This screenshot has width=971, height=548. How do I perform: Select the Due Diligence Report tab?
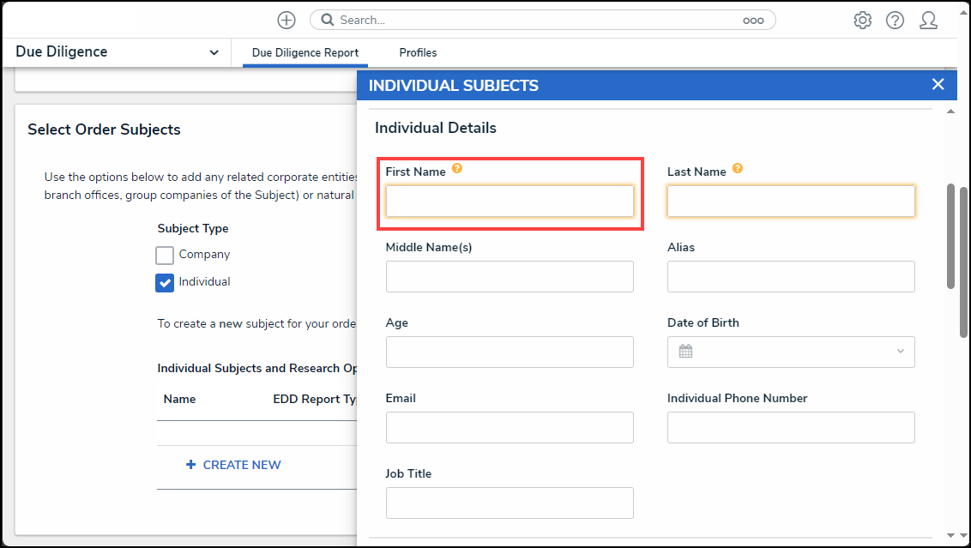(x=305, y=52)
